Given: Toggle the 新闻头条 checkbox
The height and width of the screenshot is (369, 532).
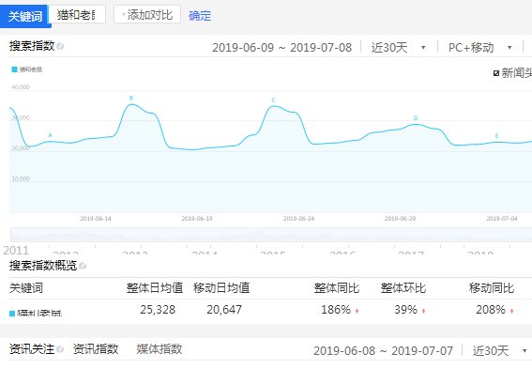Looking at the screenshot, I should tap(496, 73).
